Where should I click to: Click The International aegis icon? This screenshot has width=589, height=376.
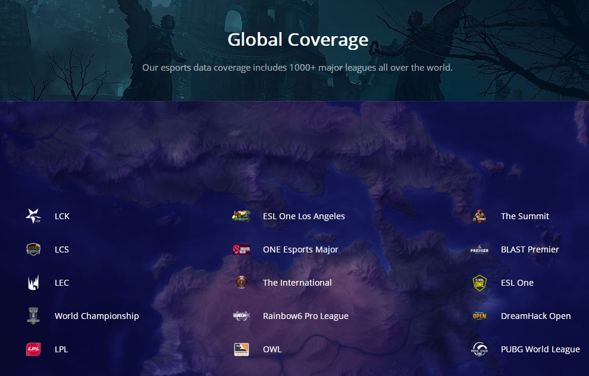(241, 282)
